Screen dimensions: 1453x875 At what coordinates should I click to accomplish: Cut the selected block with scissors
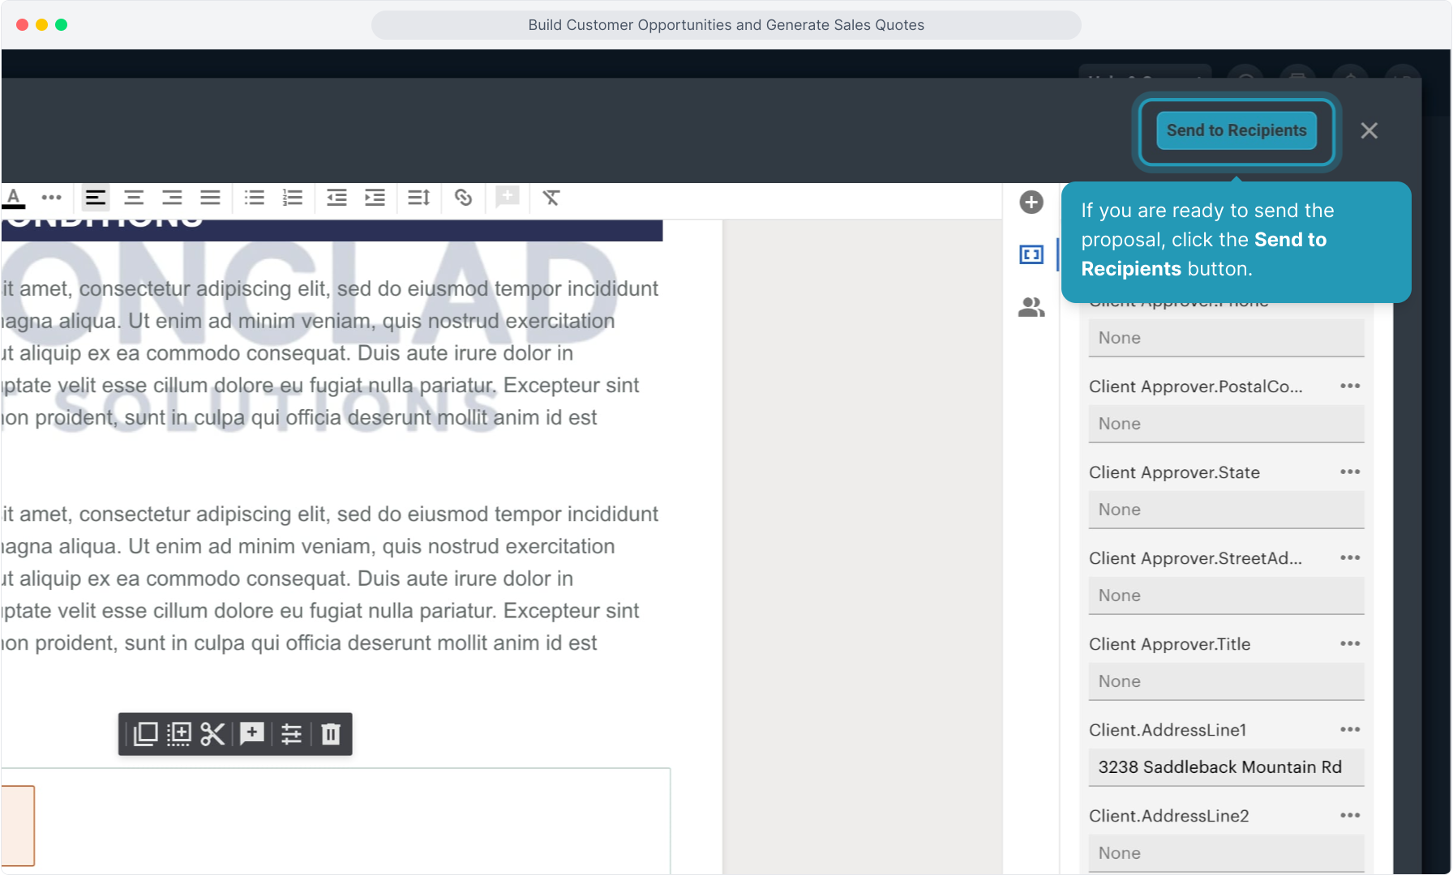click(x=213, y=734)
